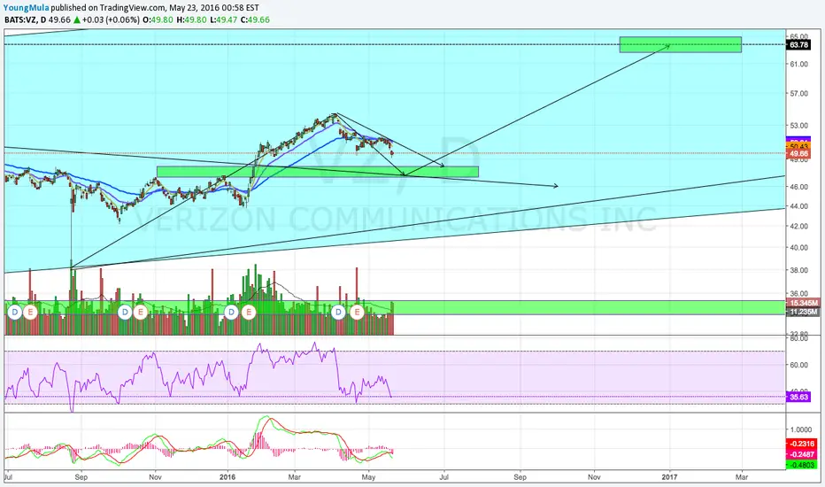Screen dimensions: 825x487
Task: Click the 46.00 price axis level
Action: click(798, 187)
